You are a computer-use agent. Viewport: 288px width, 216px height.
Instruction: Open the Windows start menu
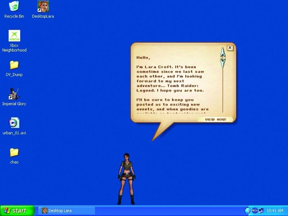click(17, 211)
